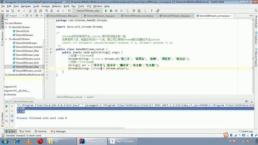
Task: Toggle tool windows quick access icon
Action: tap(3, 135)
